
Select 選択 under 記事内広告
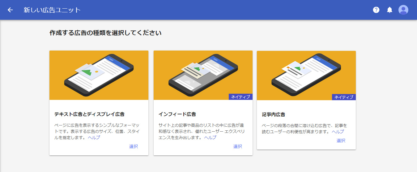(x=341, y=141)
